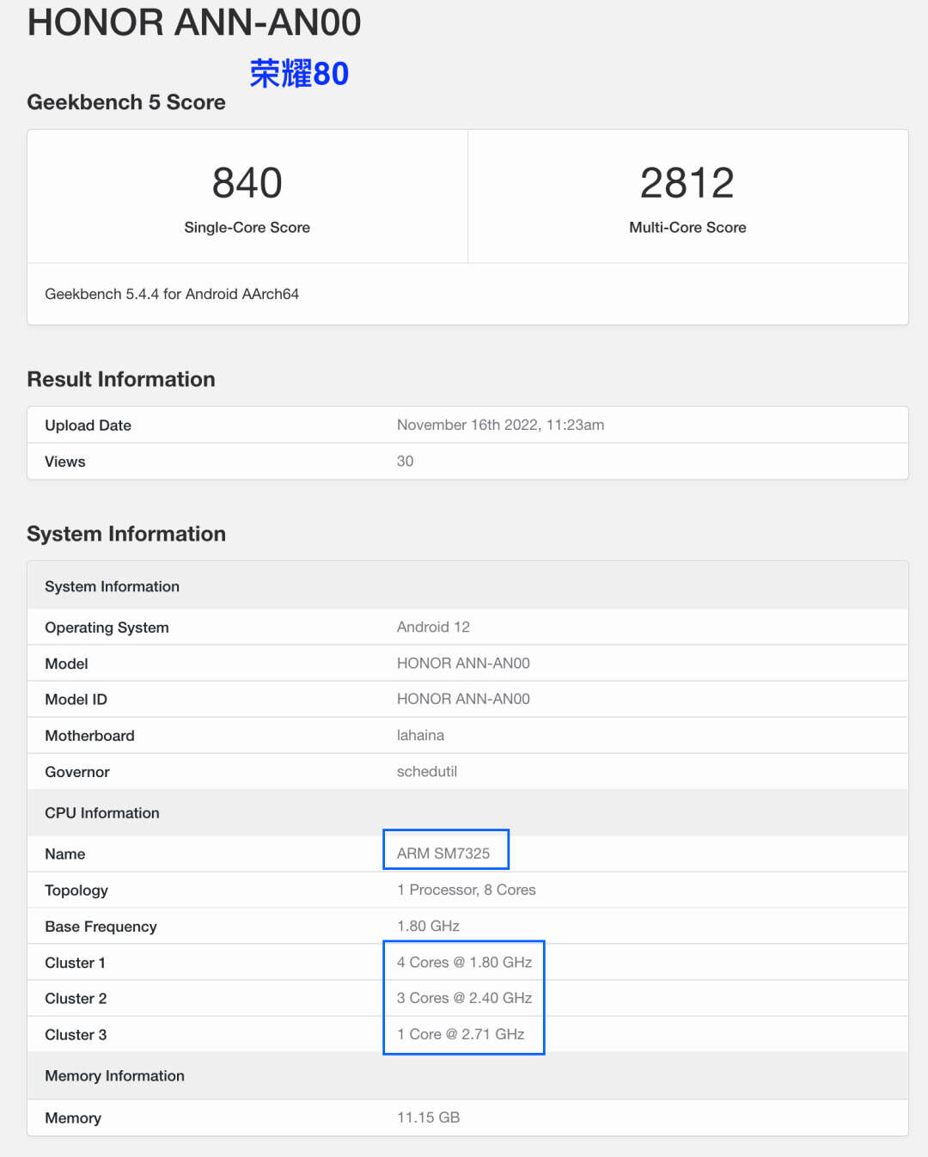Viewport: 928px width, 1157px height.
Task: Click the CPU Information section header
Action: coord(102,813)
